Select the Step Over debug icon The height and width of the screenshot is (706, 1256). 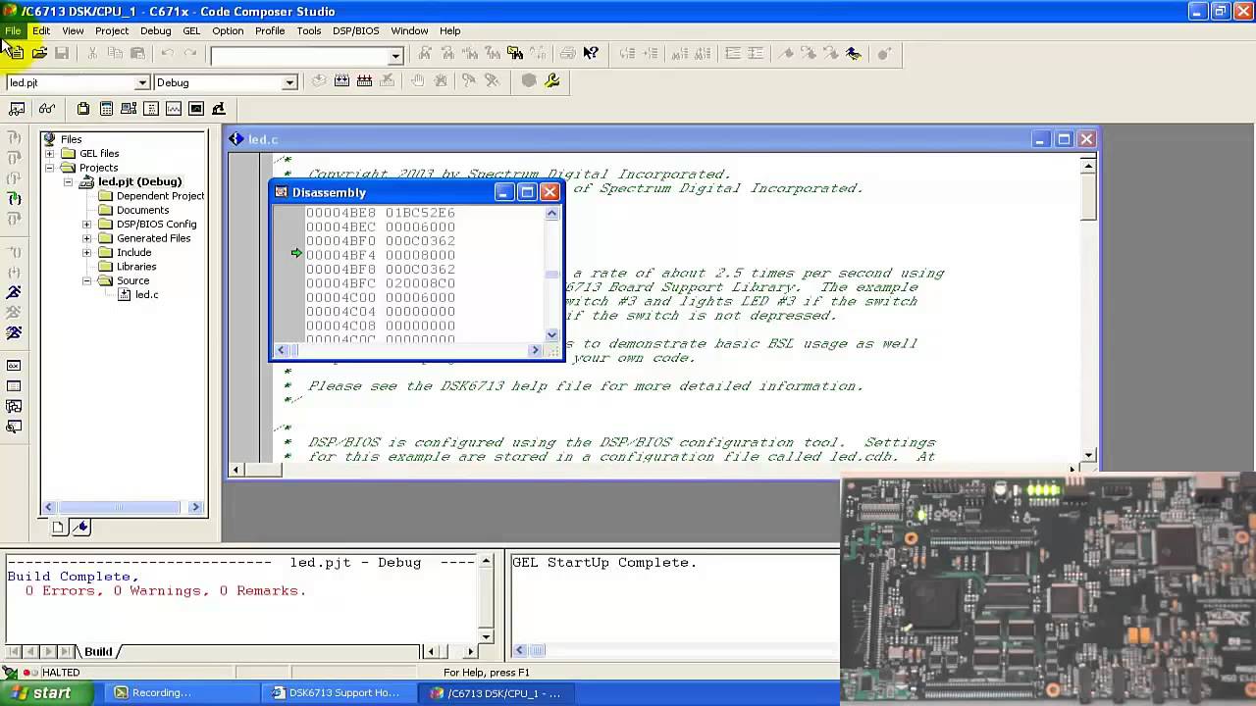pos(14,159)
